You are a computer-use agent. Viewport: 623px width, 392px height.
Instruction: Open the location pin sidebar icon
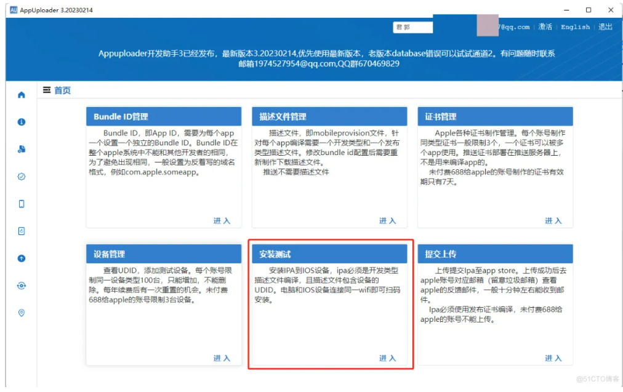tap(22, 313)
